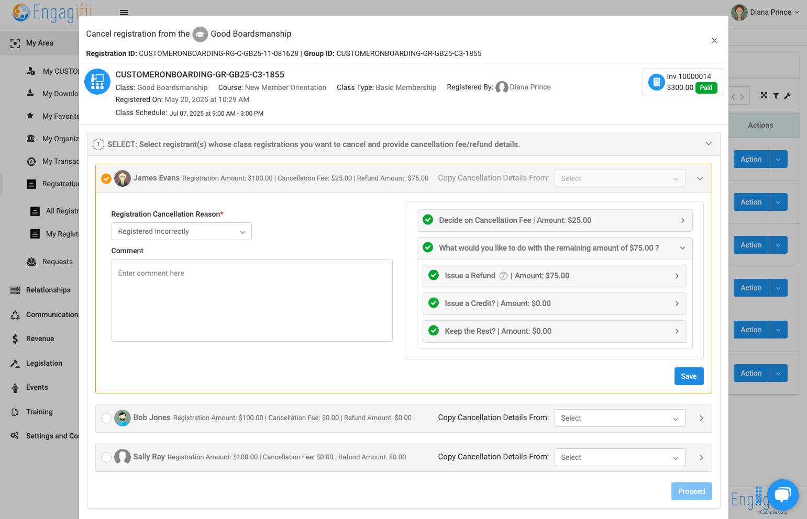
Task: Open Diana Prince user menu
Action: [765, 12]
